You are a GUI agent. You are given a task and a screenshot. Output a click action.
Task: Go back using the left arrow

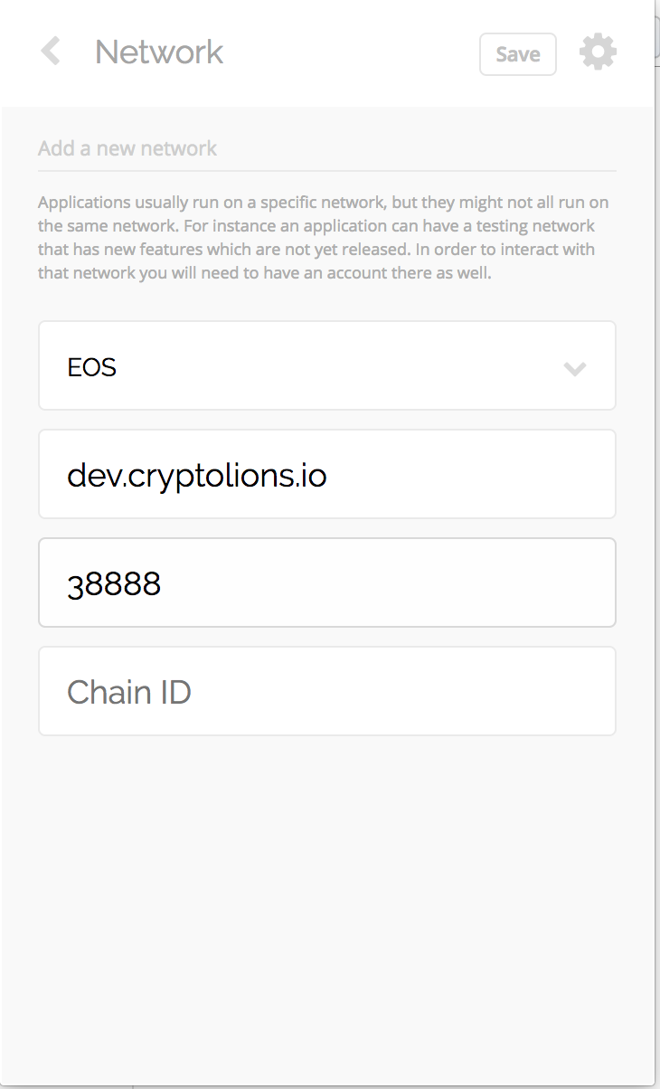click(x=51, y=52)
